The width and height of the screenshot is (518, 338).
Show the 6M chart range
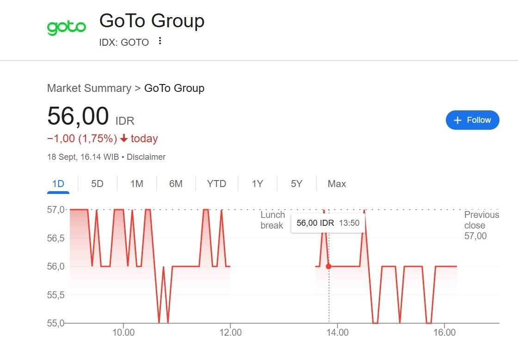coord(176,184)
